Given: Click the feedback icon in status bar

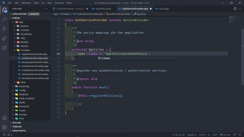Looking at the screenshot, I should pyautogui.click(x=234, y=135).
